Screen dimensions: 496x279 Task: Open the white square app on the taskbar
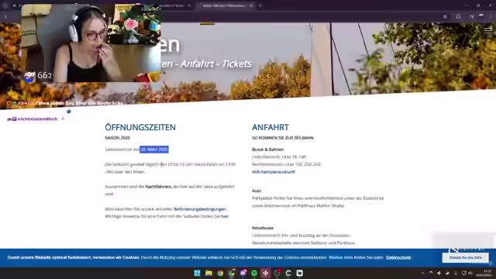[300, 273]
